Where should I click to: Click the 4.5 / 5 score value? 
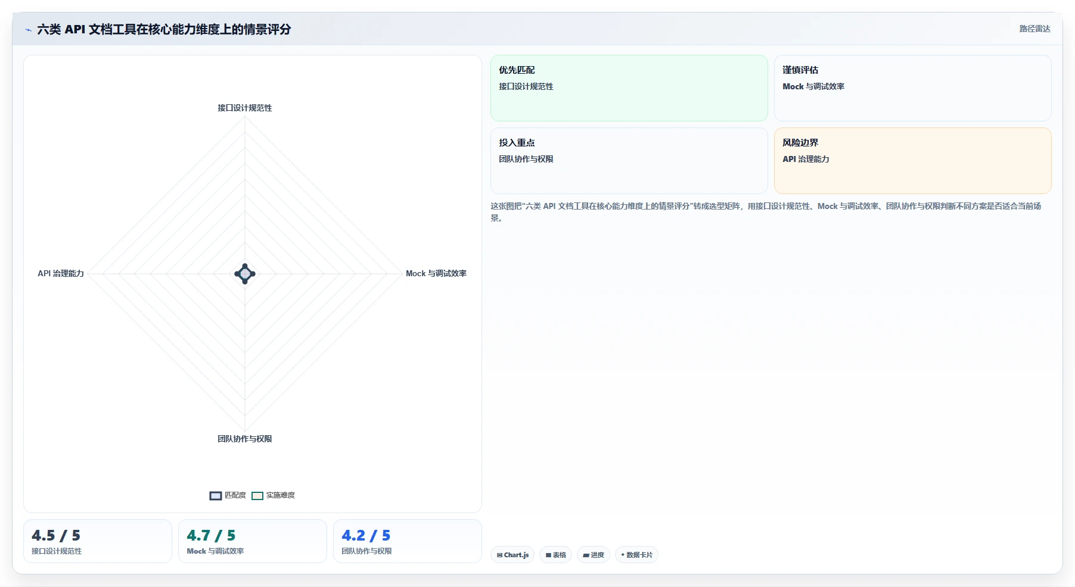coord(56,535)
